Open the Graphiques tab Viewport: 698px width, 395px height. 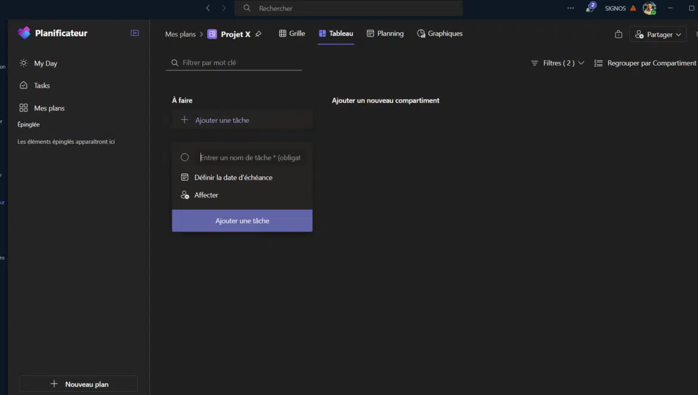(440, 34)
